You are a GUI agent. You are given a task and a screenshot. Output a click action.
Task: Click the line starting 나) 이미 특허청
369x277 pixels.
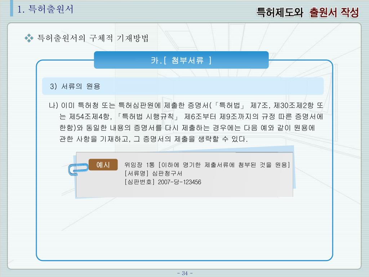[186, 105]
